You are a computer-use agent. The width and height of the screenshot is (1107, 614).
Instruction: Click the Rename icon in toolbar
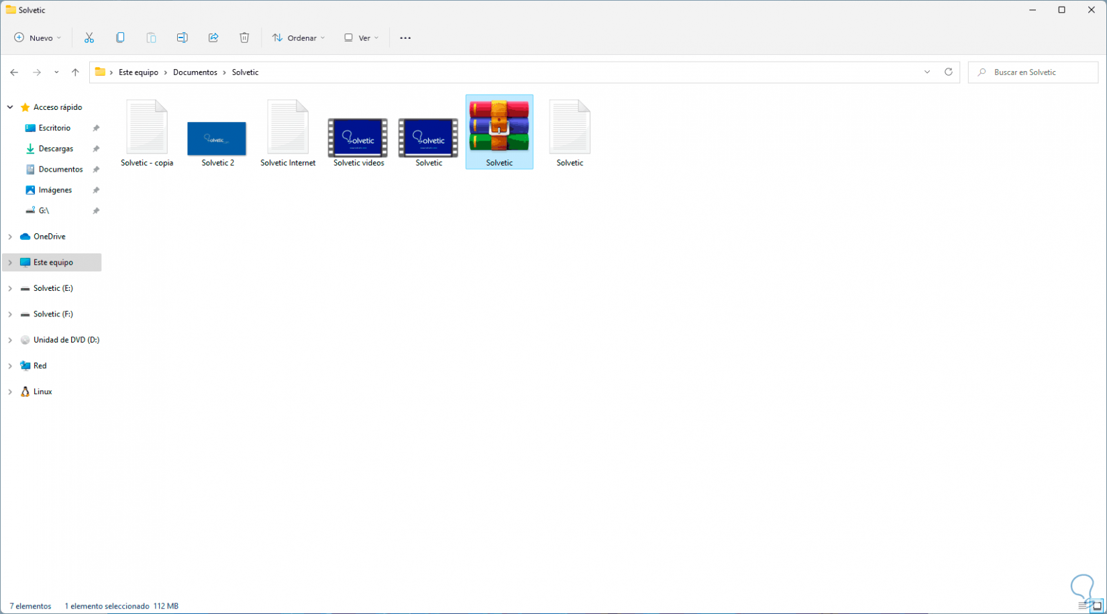coord(182,38)
